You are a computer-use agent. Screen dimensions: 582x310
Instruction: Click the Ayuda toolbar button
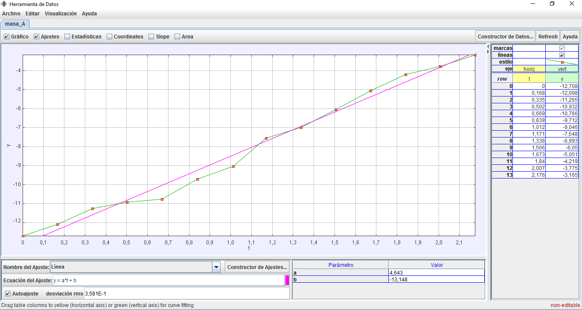point(570,36)
